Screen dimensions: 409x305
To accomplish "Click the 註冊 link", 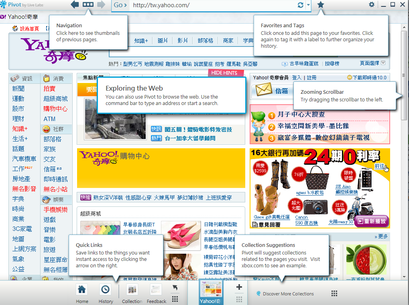I will (x=312, y=78).
